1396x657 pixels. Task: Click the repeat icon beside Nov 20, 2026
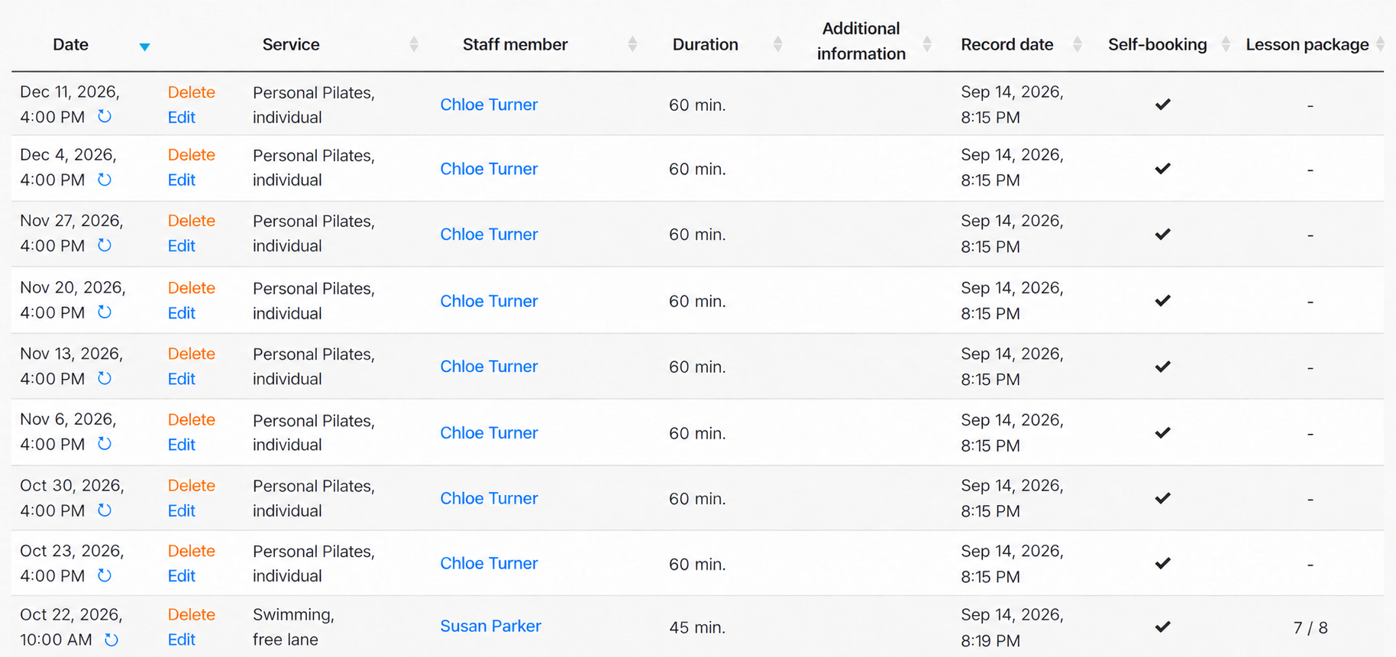click(105, 312)
